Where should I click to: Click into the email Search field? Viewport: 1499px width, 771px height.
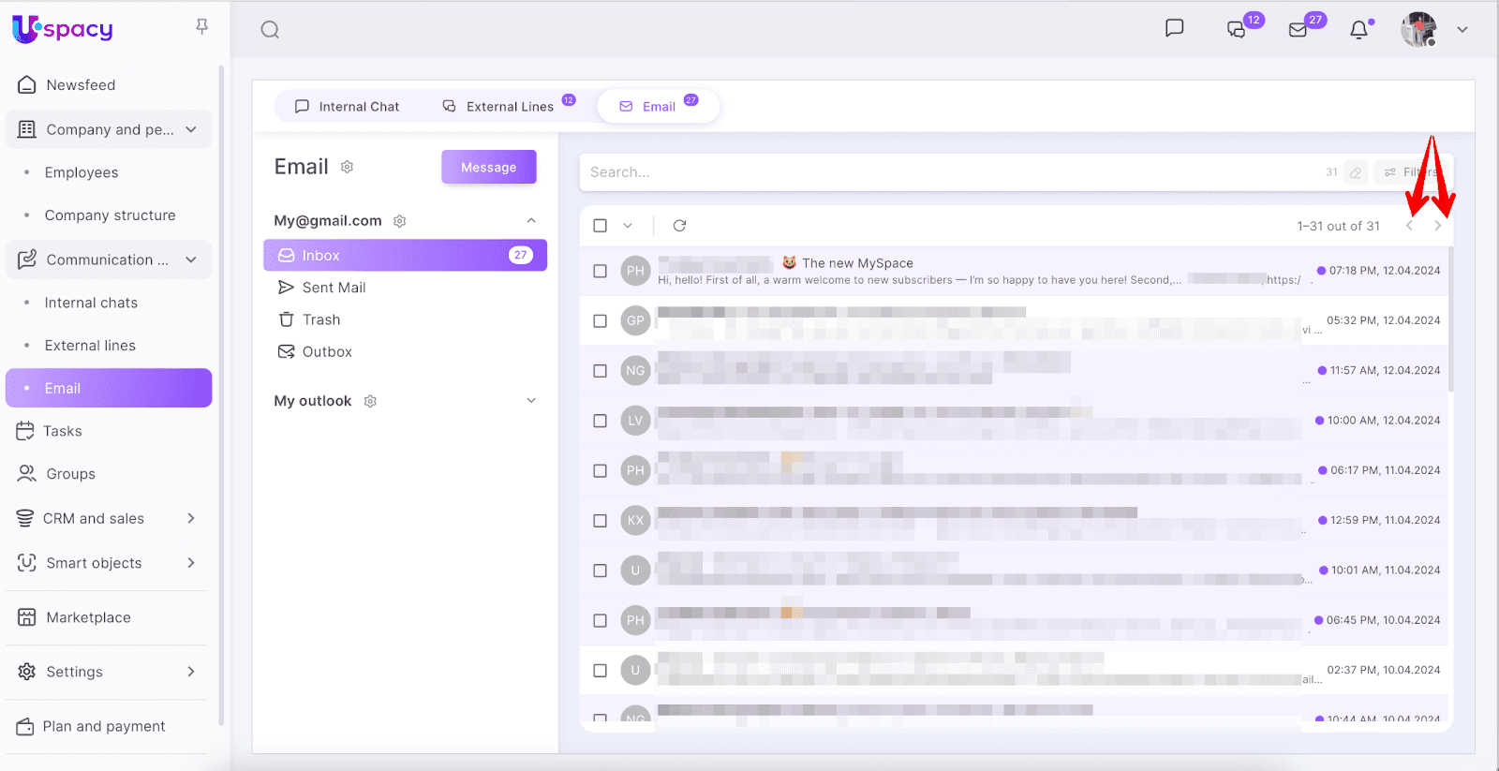point(937,172)
